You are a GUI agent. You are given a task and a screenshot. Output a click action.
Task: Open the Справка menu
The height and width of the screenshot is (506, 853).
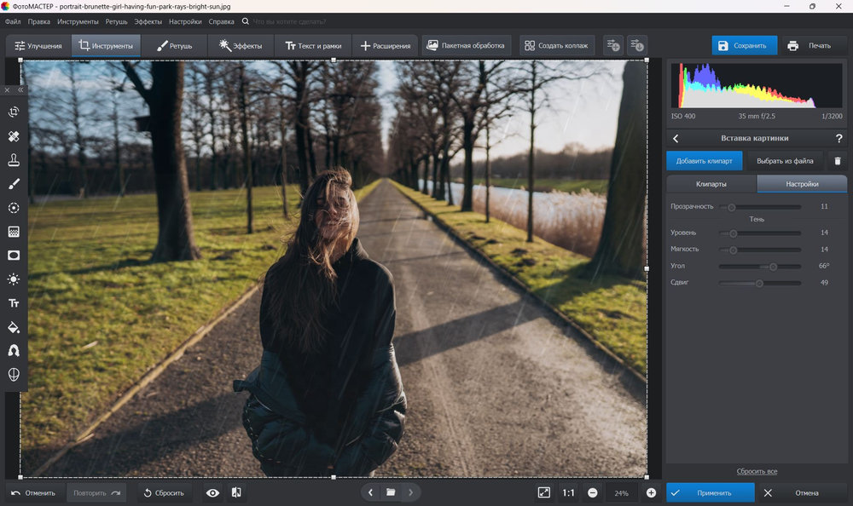coord(222,22)
